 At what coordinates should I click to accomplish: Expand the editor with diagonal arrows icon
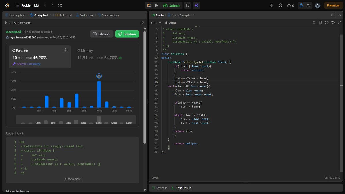[x=339, y=22]
